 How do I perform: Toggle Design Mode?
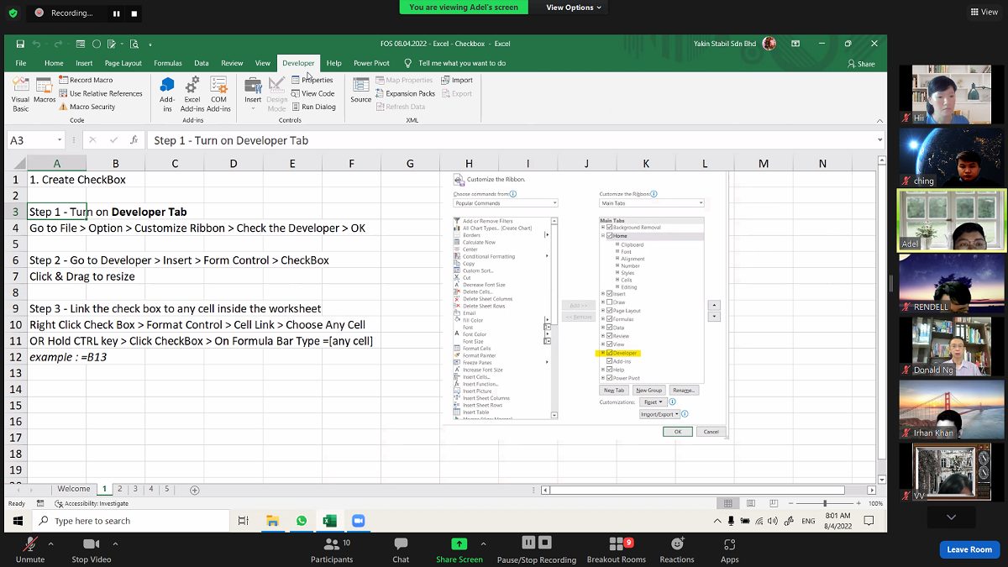click(276, 93)
